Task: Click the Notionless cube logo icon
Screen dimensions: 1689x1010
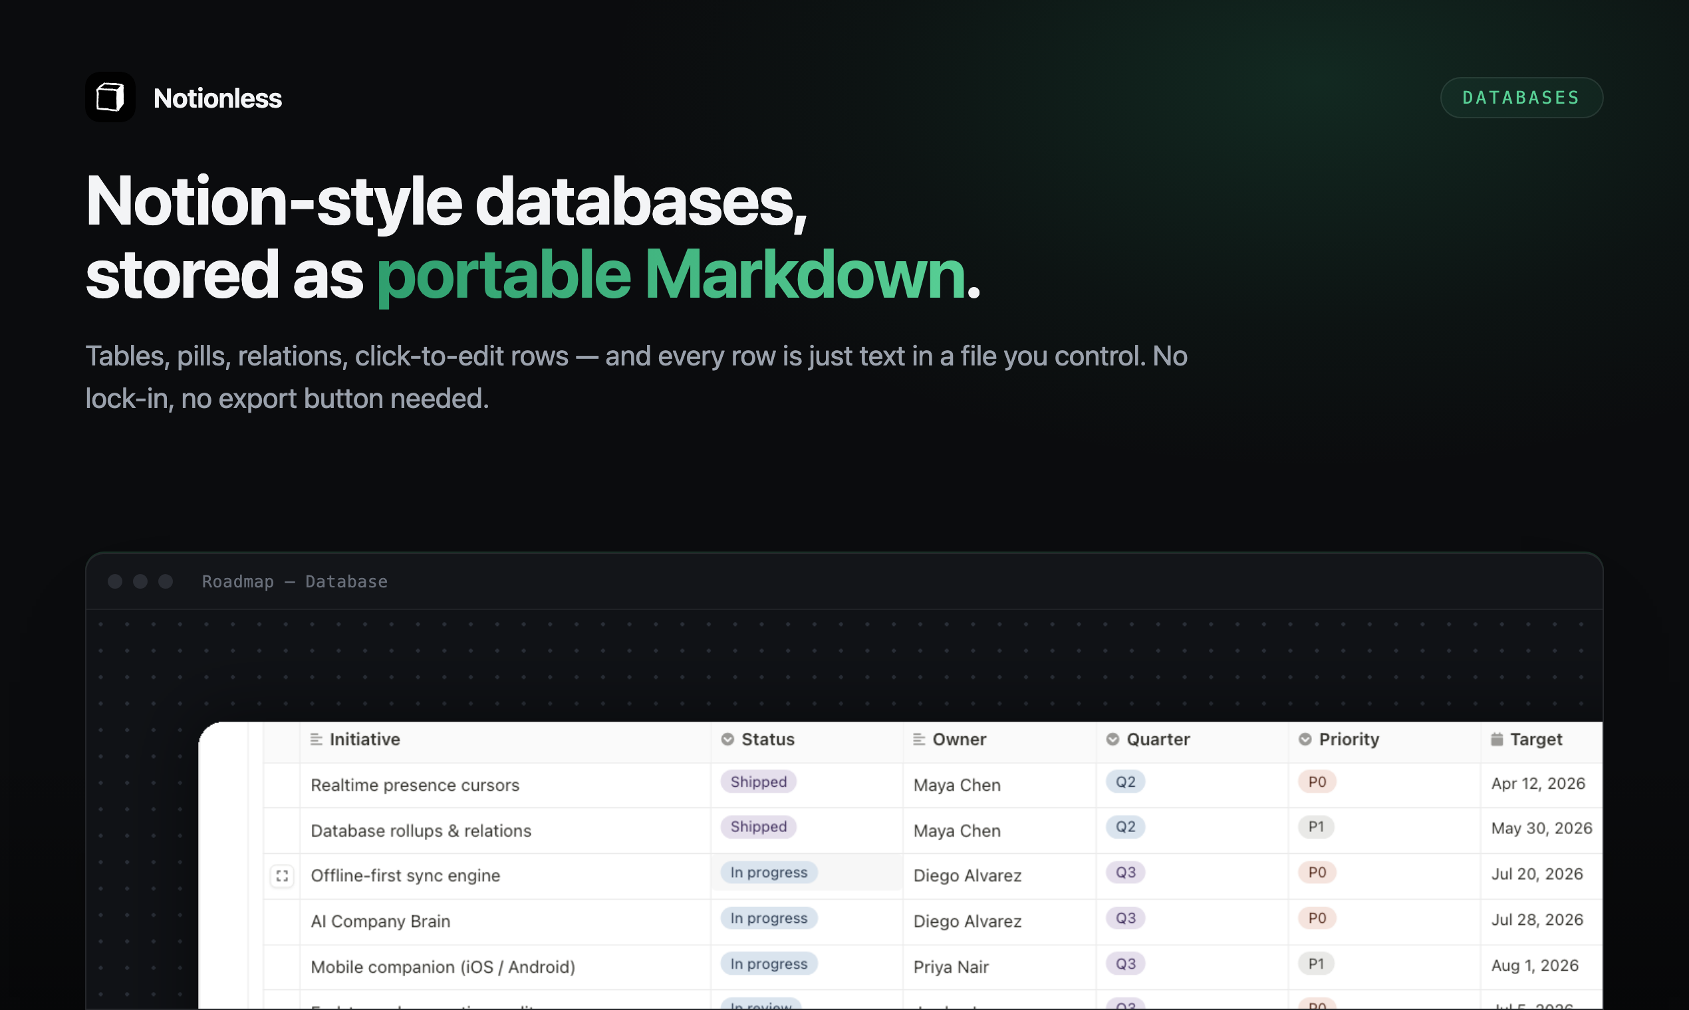Action: [x=110, y=97]
